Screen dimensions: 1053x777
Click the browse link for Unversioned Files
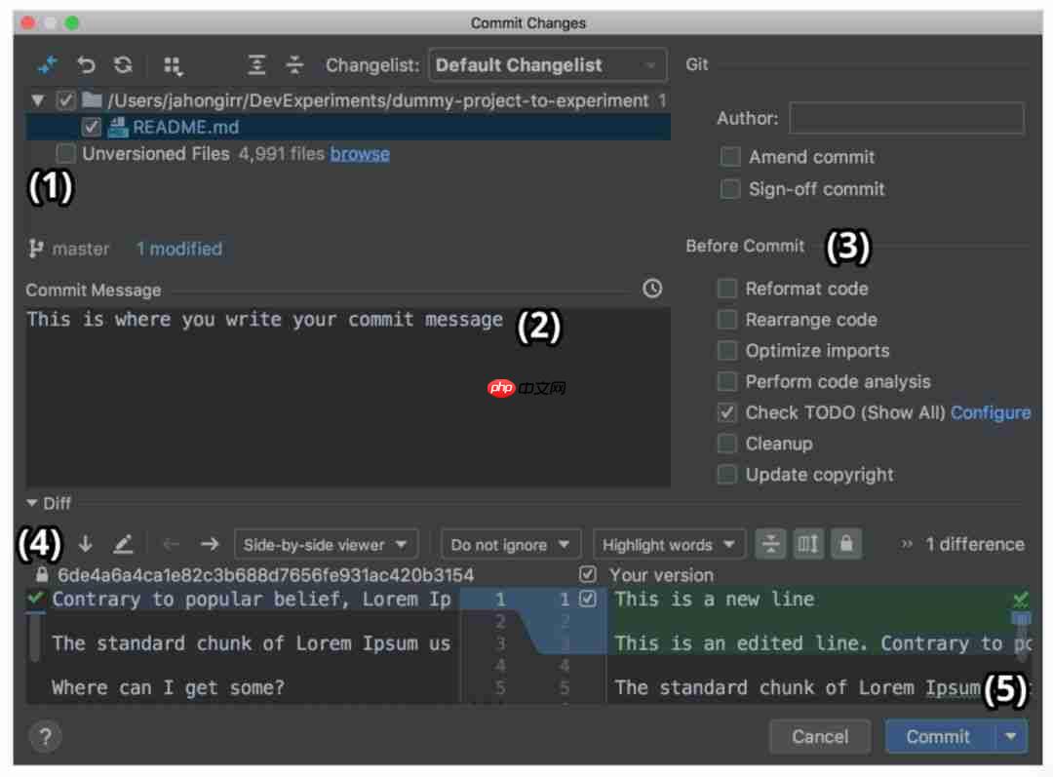coord(360,153)
